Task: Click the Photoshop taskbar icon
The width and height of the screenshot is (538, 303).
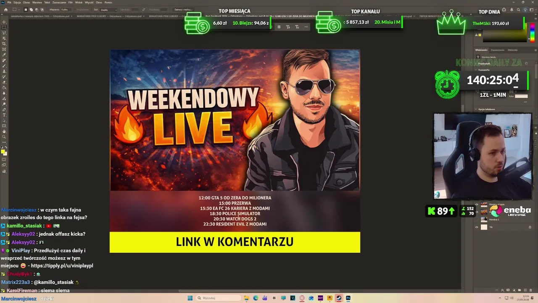Action: pyautogui.click(x=348, y=298)
